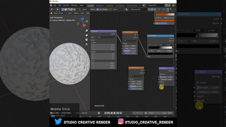Play the animation forward
This screenshot has height=127, width=226.
tap(114, 113)
